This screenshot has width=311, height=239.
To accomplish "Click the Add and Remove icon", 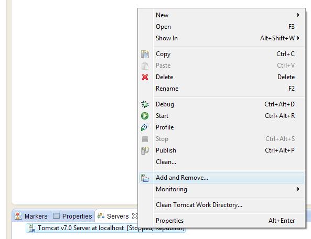I will tap(145, 178).
